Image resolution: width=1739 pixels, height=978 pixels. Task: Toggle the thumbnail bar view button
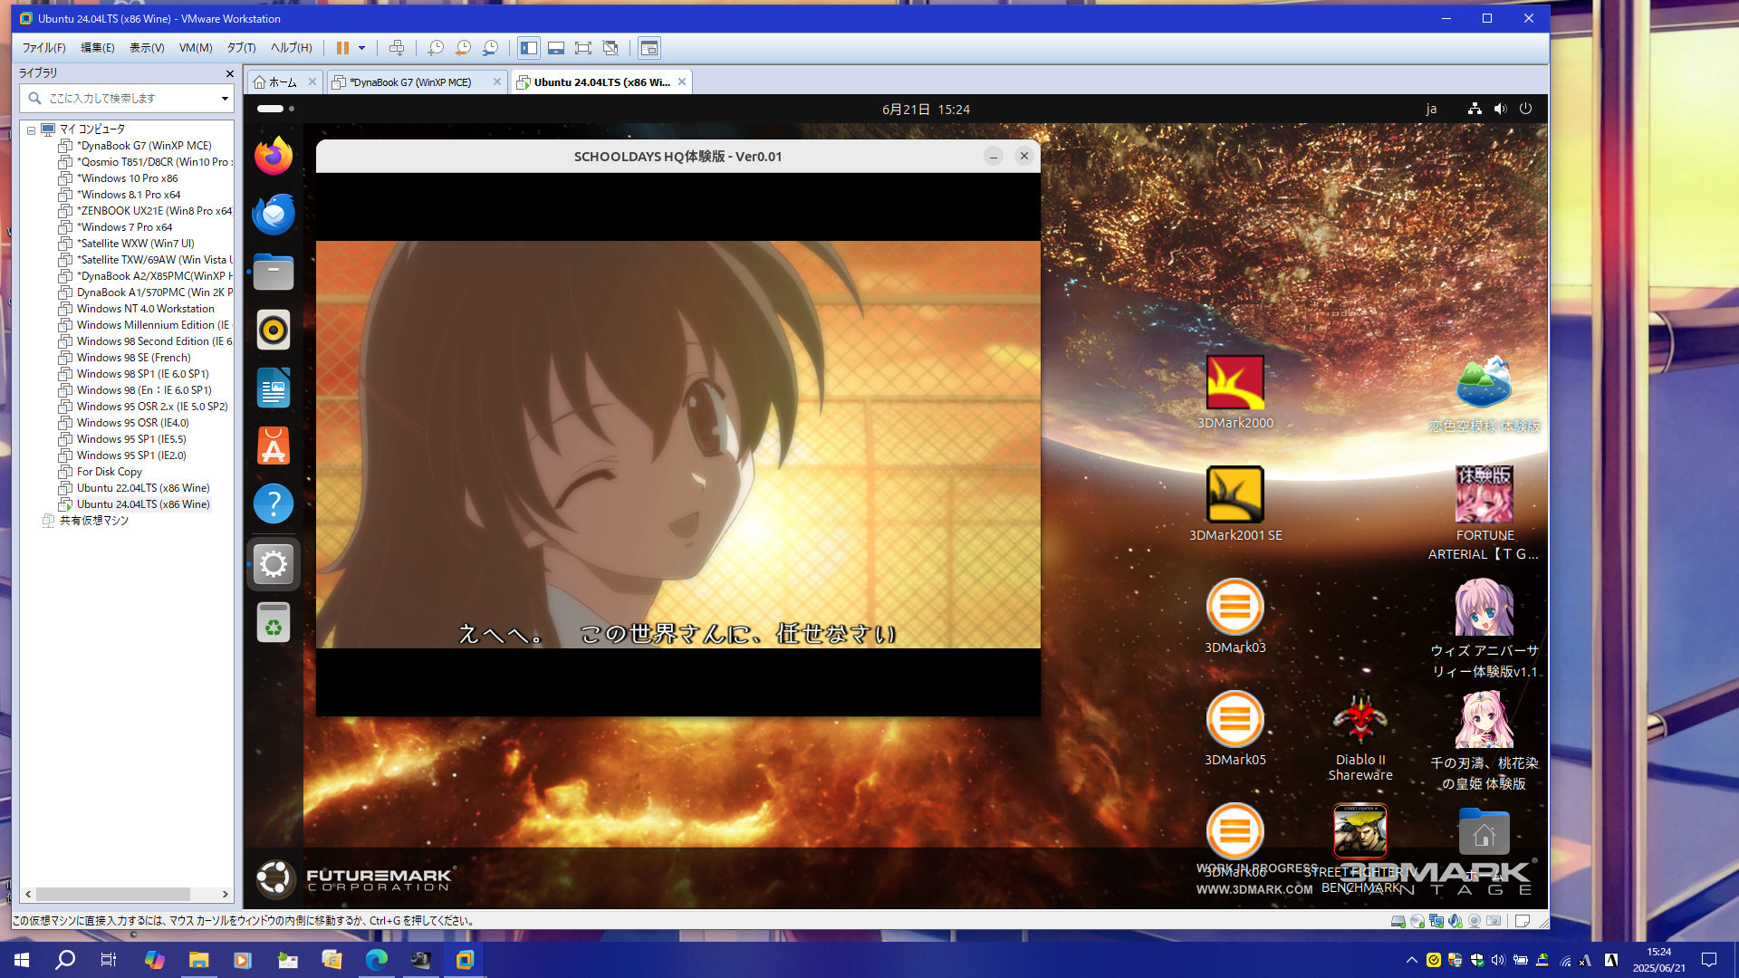point(556,48)
